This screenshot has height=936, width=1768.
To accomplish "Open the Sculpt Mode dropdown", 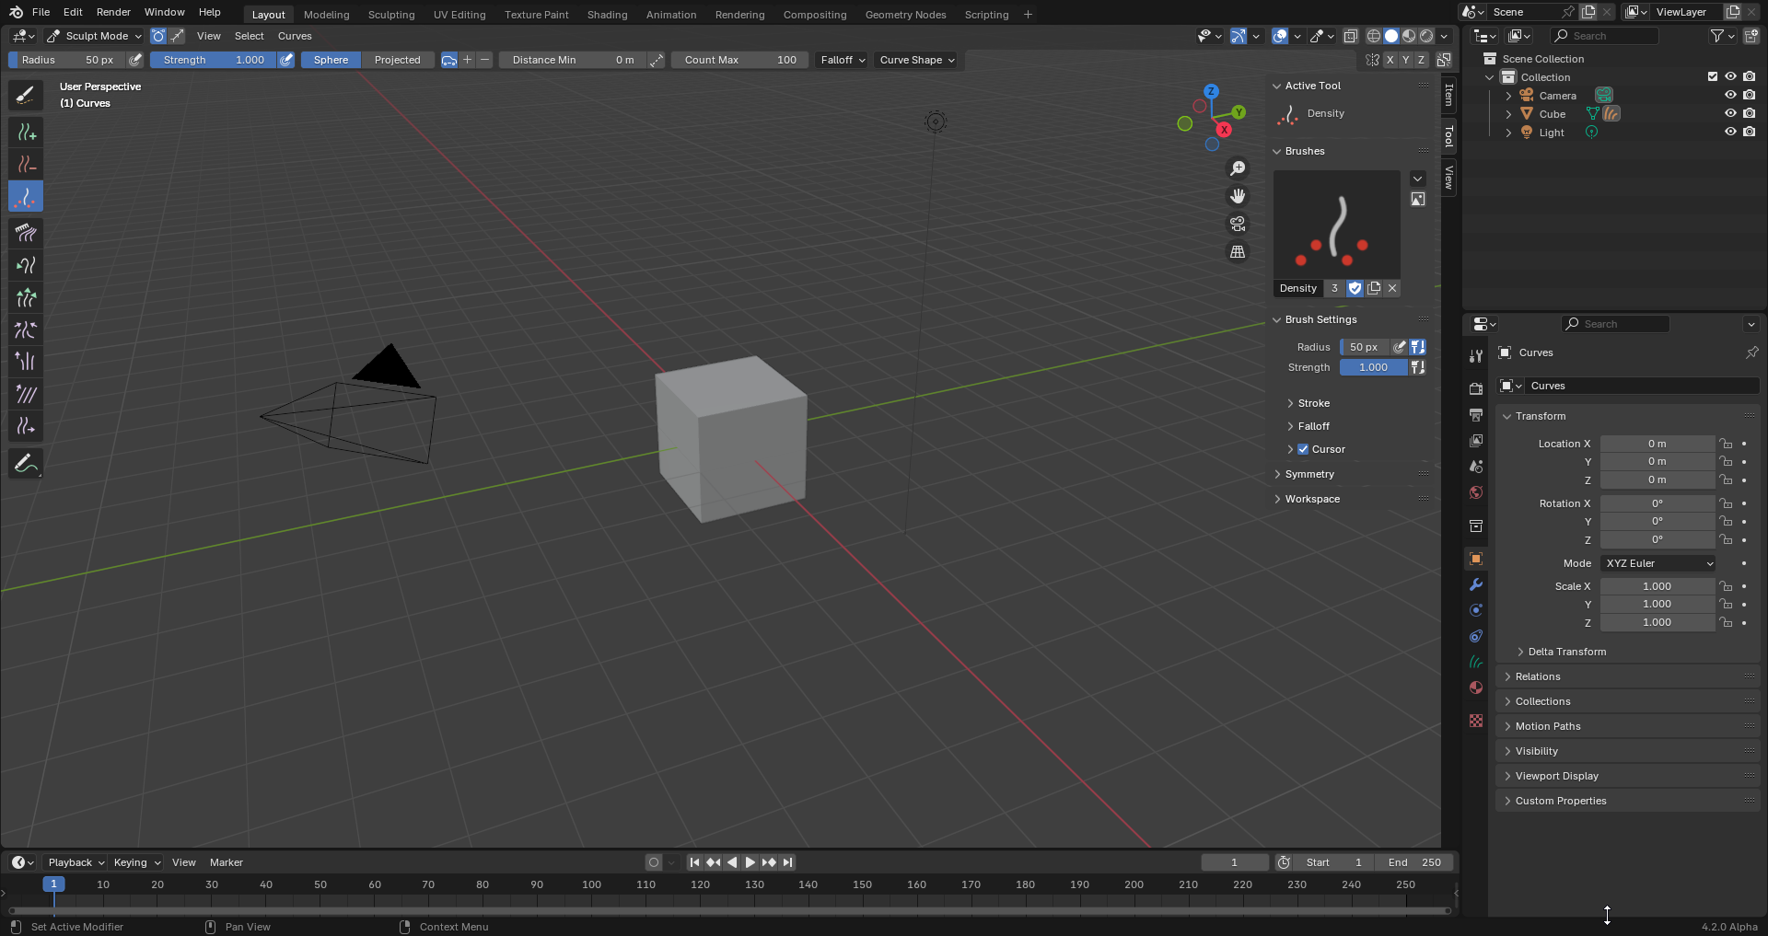I will click(x=94, y=36).
